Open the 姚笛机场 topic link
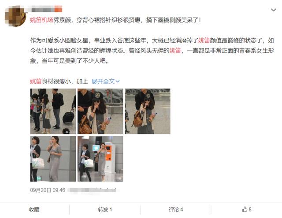 click(x=41, y=20)
